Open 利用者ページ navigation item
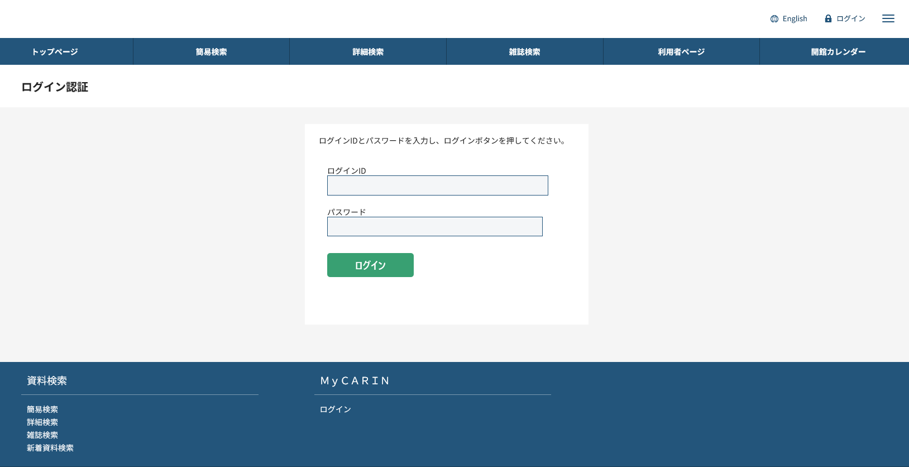 pos(681,52)
